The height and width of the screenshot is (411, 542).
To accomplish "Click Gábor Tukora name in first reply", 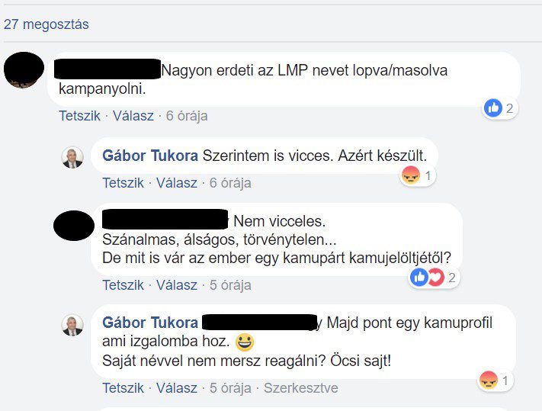I will pos(150,156).
